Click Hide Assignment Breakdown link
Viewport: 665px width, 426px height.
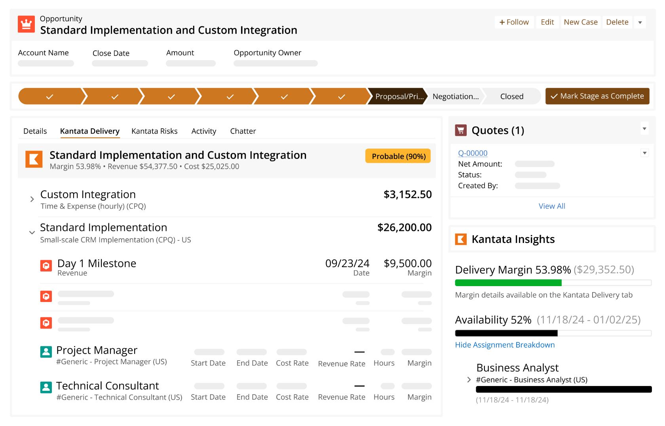coord(505,345)
